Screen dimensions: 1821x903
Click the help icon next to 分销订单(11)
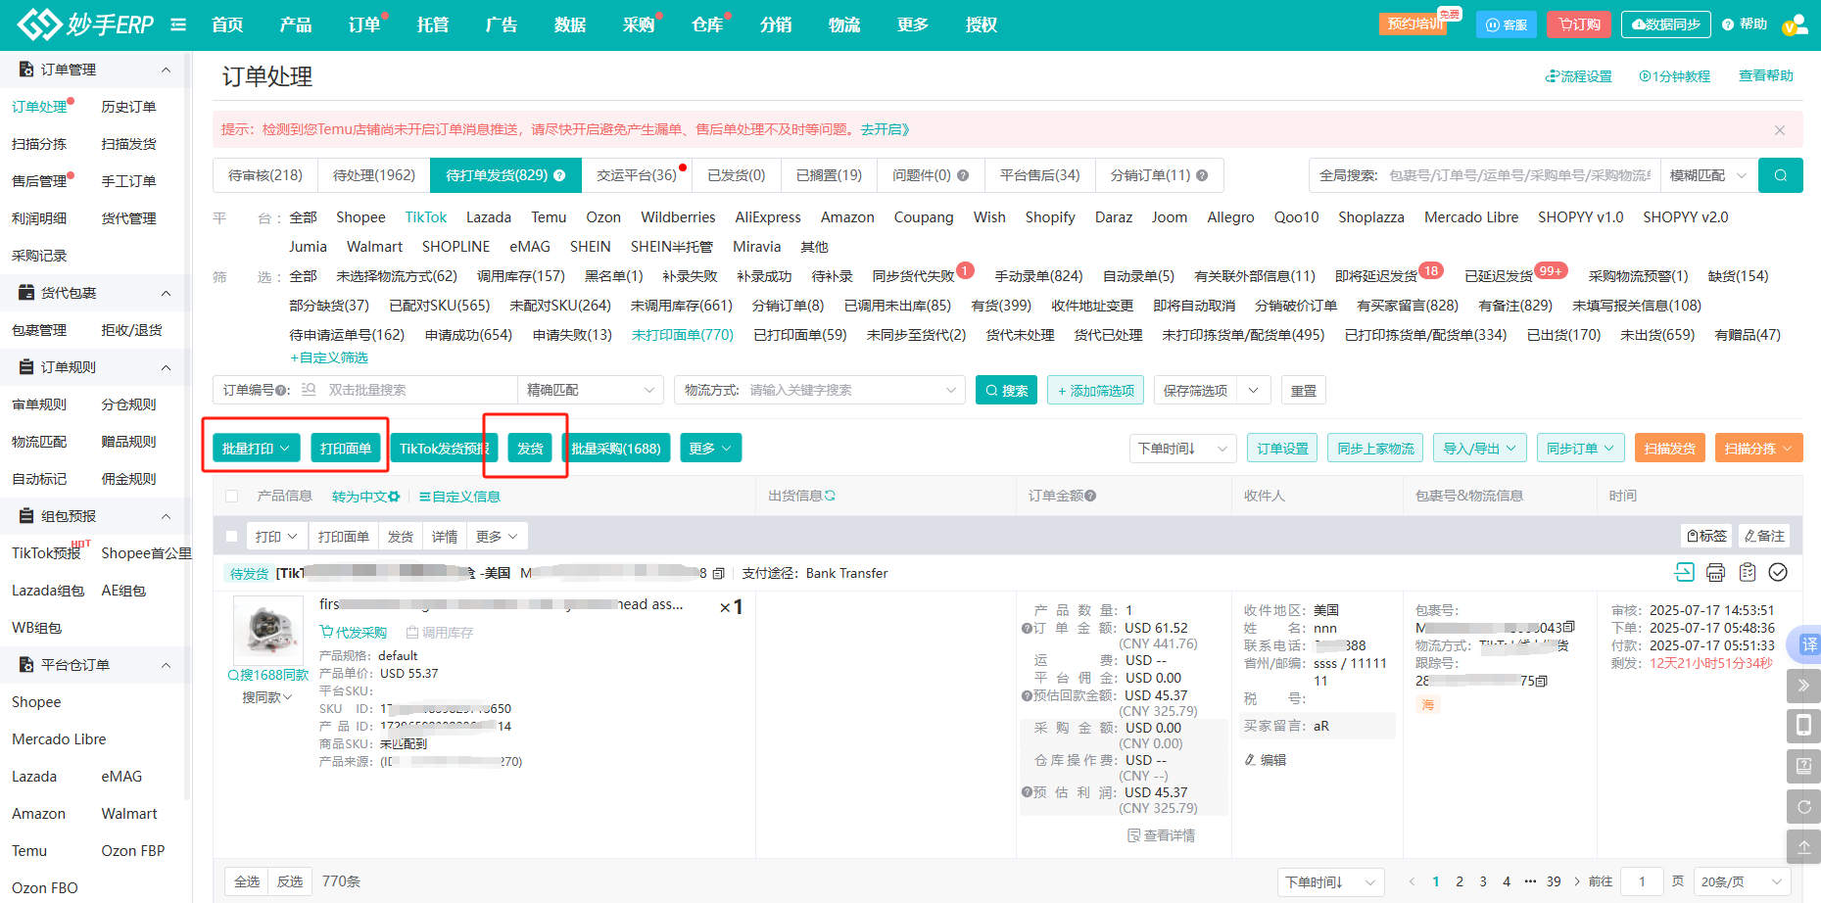coord(1202,175)
